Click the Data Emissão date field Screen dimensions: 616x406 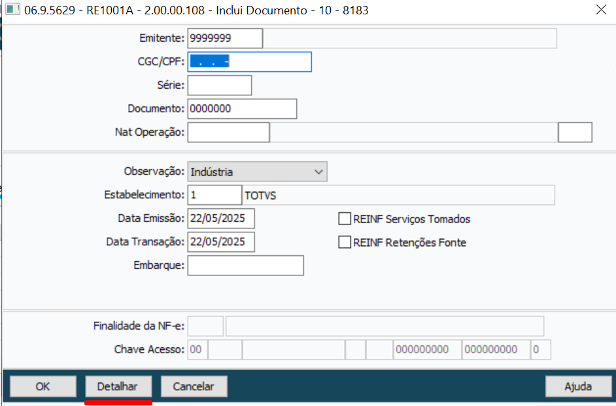221,219
